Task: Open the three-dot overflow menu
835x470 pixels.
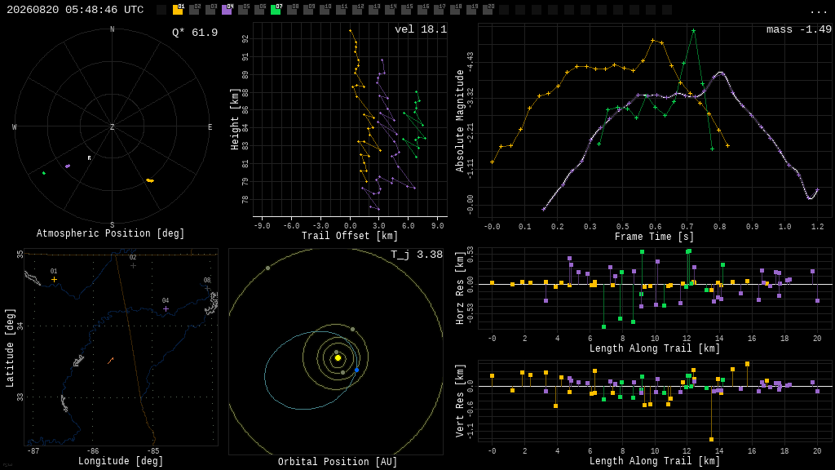Action: (819, 11)
